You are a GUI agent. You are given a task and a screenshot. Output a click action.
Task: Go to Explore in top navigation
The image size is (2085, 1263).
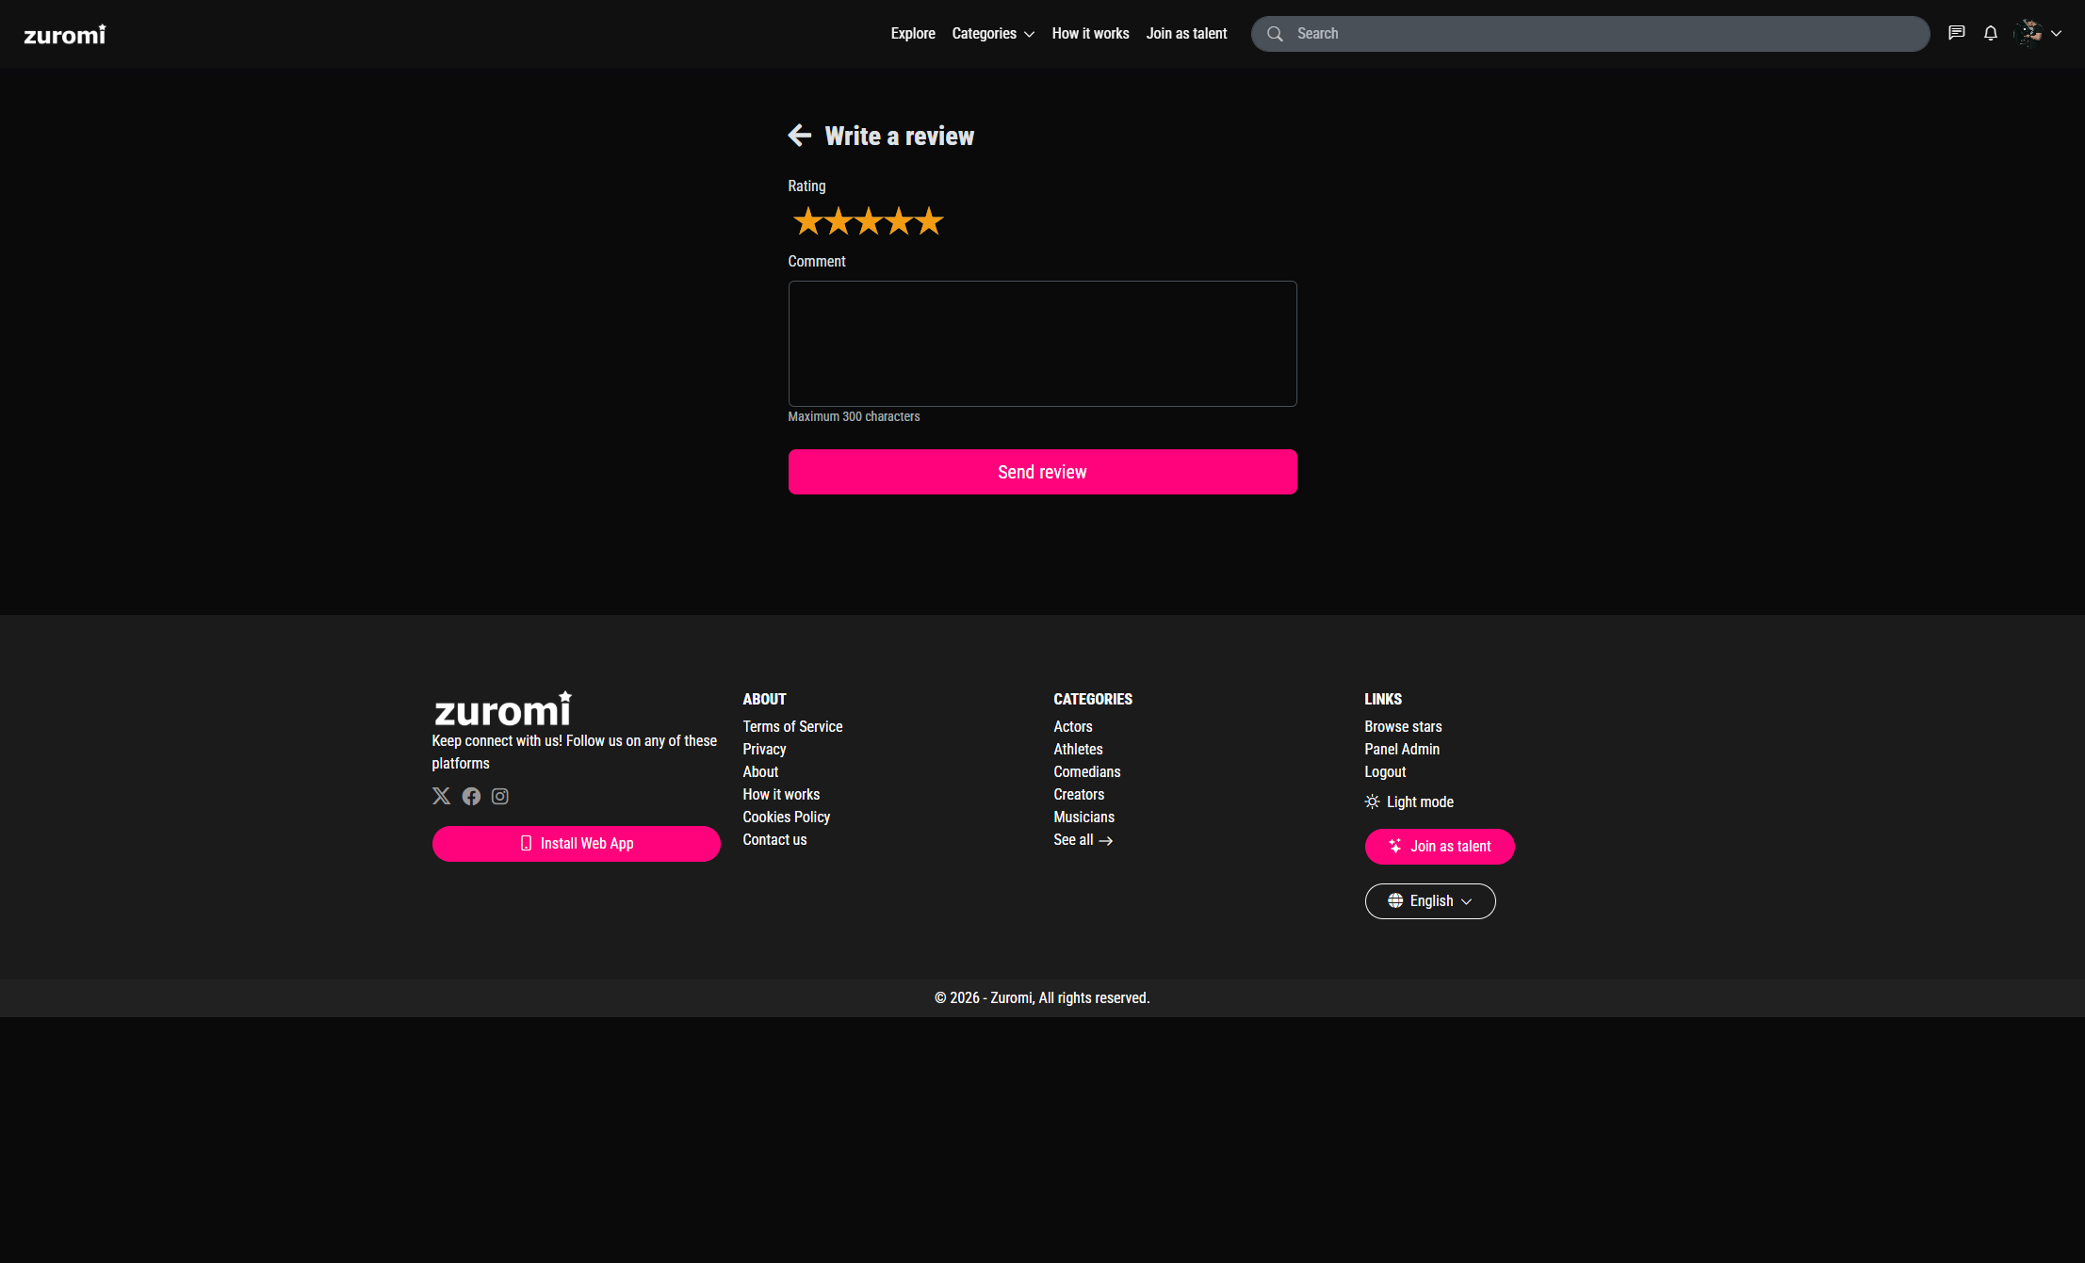912,33
